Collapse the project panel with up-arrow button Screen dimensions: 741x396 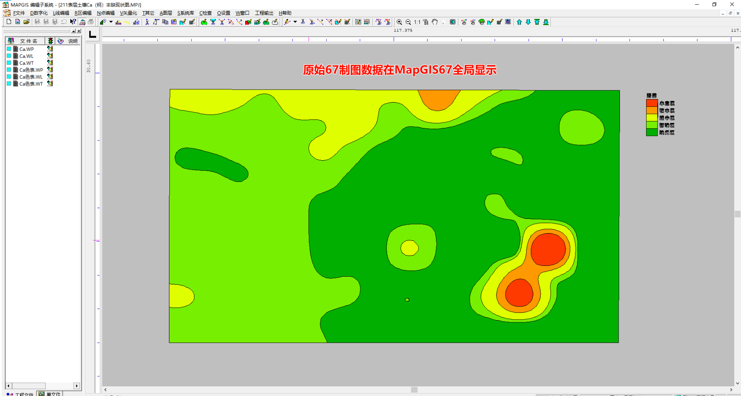[73, 31]
